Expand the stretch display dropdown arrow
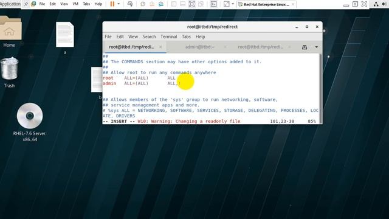Viewport: 389px width, 219px height. coord(233,4)
